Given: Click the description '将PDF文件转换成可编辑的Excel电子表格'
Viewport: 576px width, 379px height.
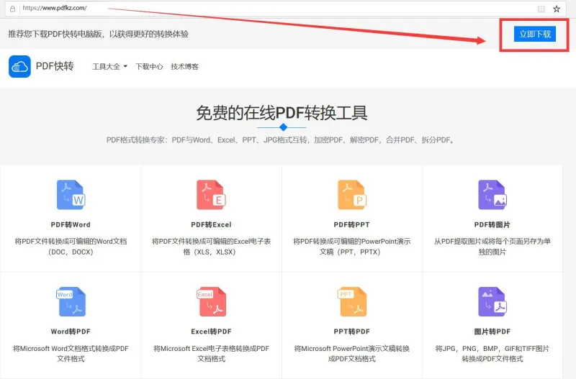Looking at the screenshot, I should (211, 247).
